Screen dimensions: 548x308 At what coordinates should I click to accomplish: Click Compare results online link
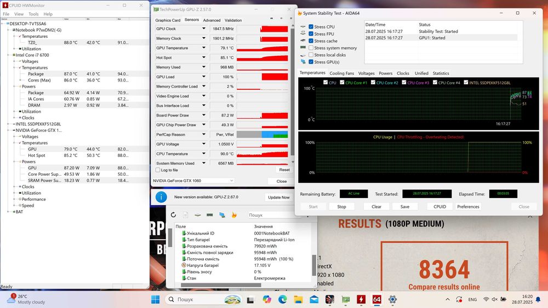(x=444, y=287)
